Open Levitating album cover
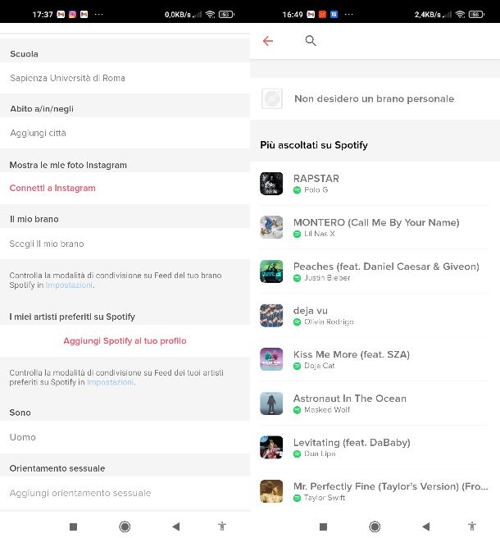 click(271, 447)
